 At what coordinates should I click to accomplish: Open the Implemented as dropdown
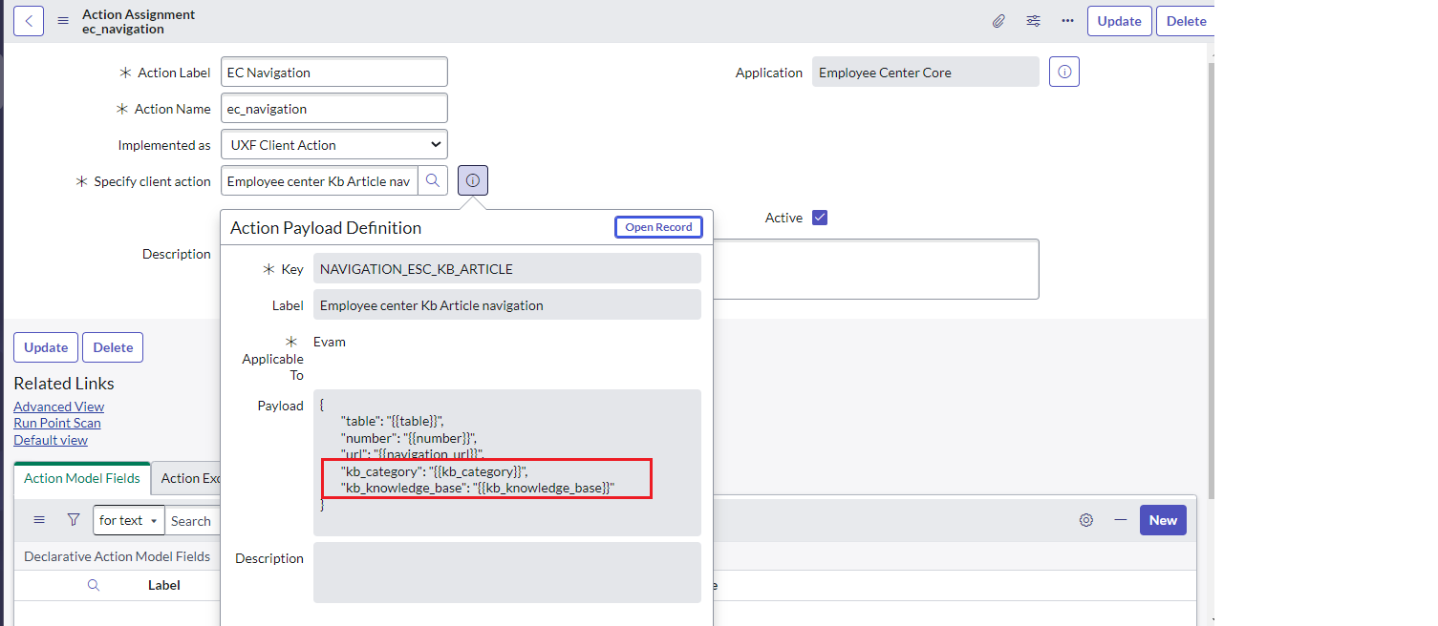(x=334, y=145)
